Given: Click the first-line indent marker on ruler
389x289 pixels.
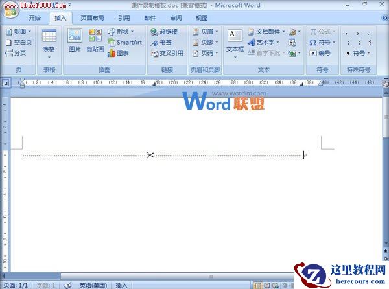Looking at the screenshot, I should pyautogui.click(x=22, y=80).
